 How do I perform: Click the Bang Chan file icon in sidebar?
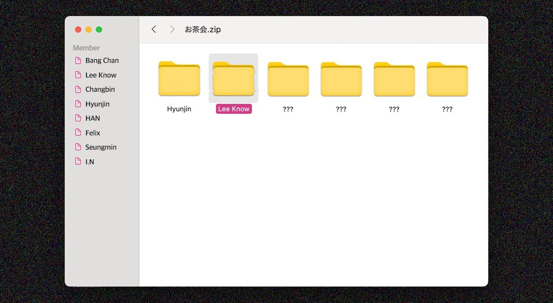click(x=78, y=61)
